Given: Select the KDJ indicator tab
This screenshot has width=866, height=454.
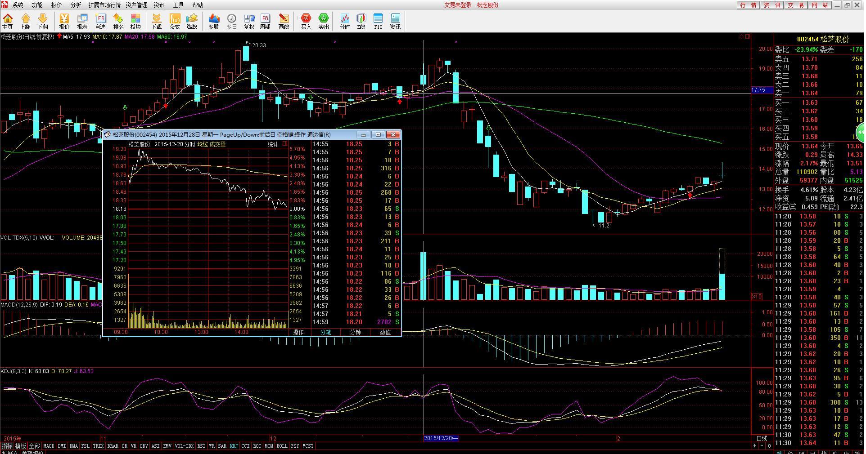Looking at the screenshot, I should (x=234, y=446).
